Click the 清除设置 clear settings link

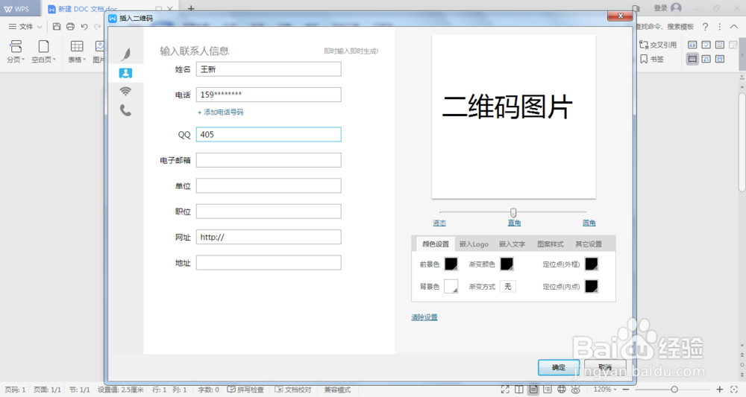pos(424,317)
